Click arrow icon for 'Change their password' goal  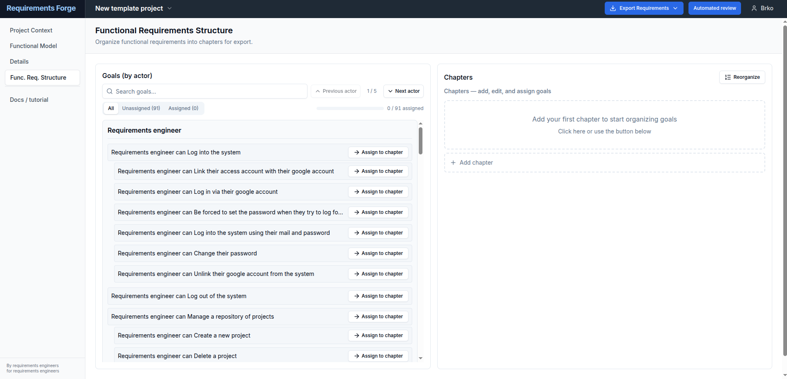coord(357,253)
